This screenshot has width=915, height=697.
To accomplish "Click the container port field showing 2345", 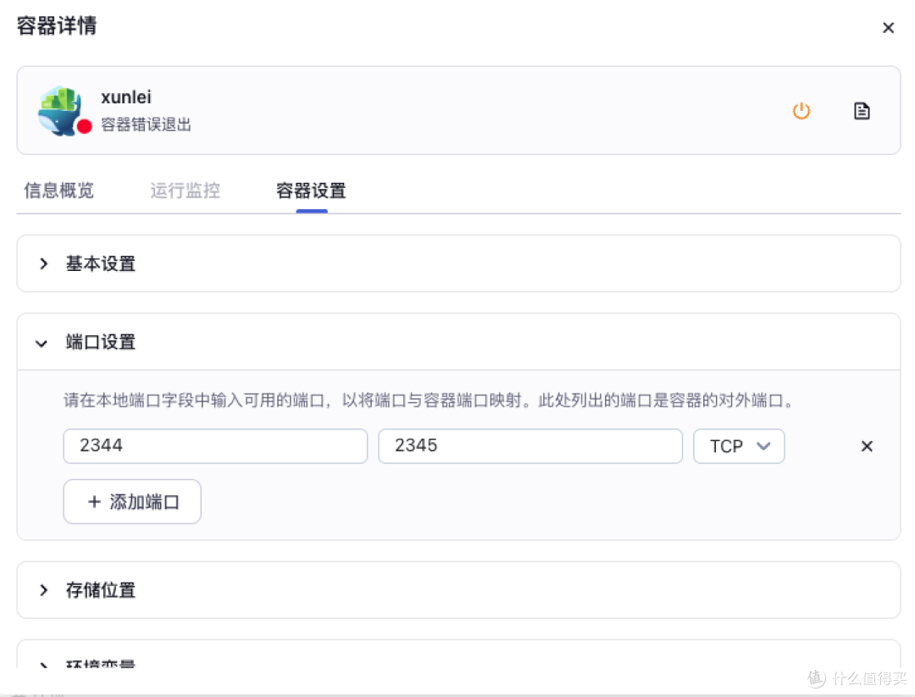I will [x=530, y=445].
